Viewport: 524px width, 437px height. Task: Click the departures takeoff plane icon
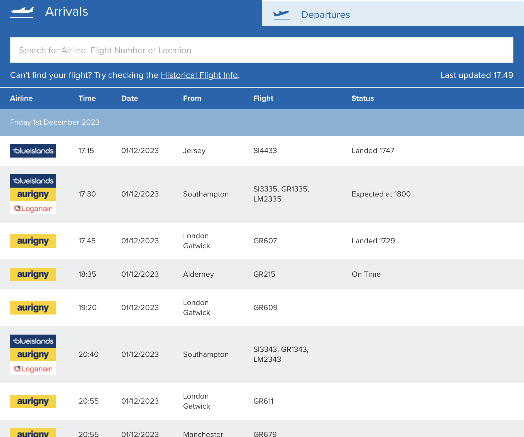[x=281, y=15]
